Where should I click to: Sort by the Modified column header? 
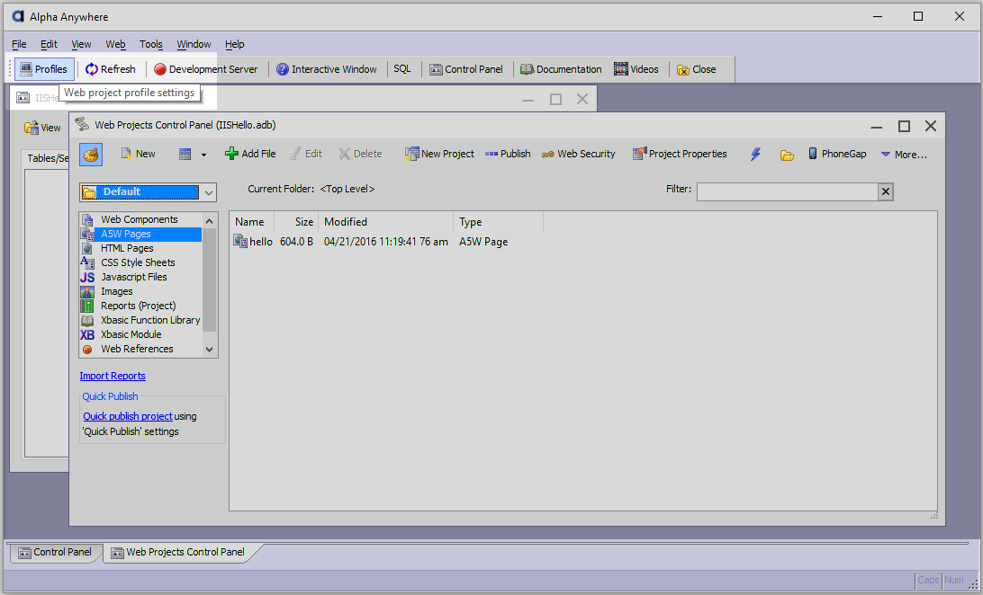pyautogui.click(x=385, y=222)
